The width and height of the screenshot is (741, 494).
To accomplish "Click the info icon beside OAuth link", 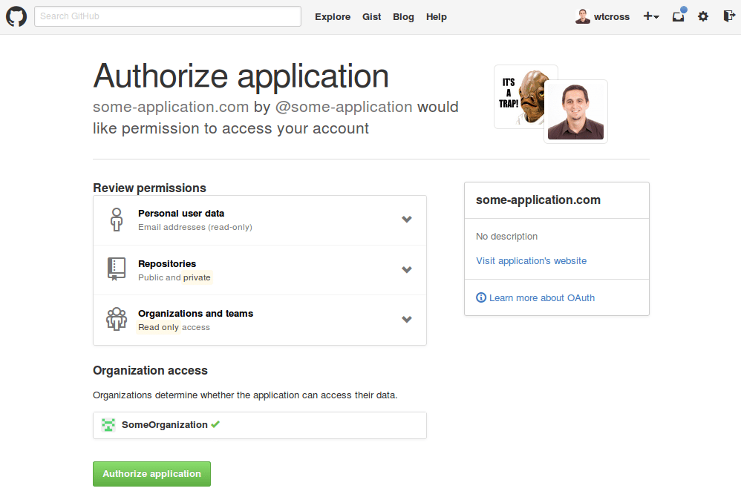I will [x=481, y=297].
